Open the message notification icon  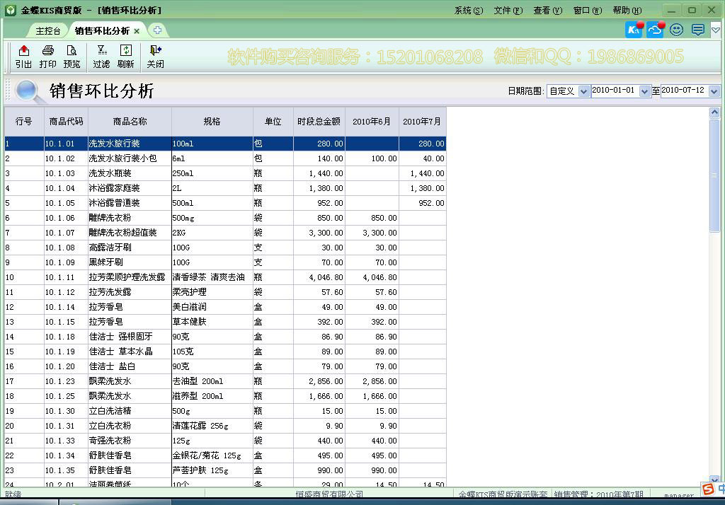(696, 29)
